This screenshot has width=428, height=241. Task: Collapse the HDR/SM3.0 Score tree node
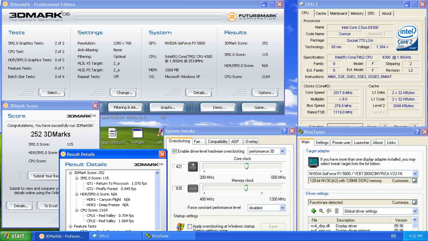click(77, 194)
